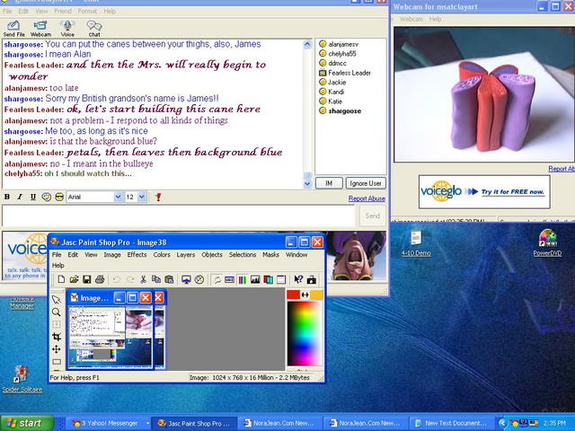Image resolution: width=575 pixels, height=431 pixels.
Task: Select Katie in the user list
Action: [x=331, y=101]
